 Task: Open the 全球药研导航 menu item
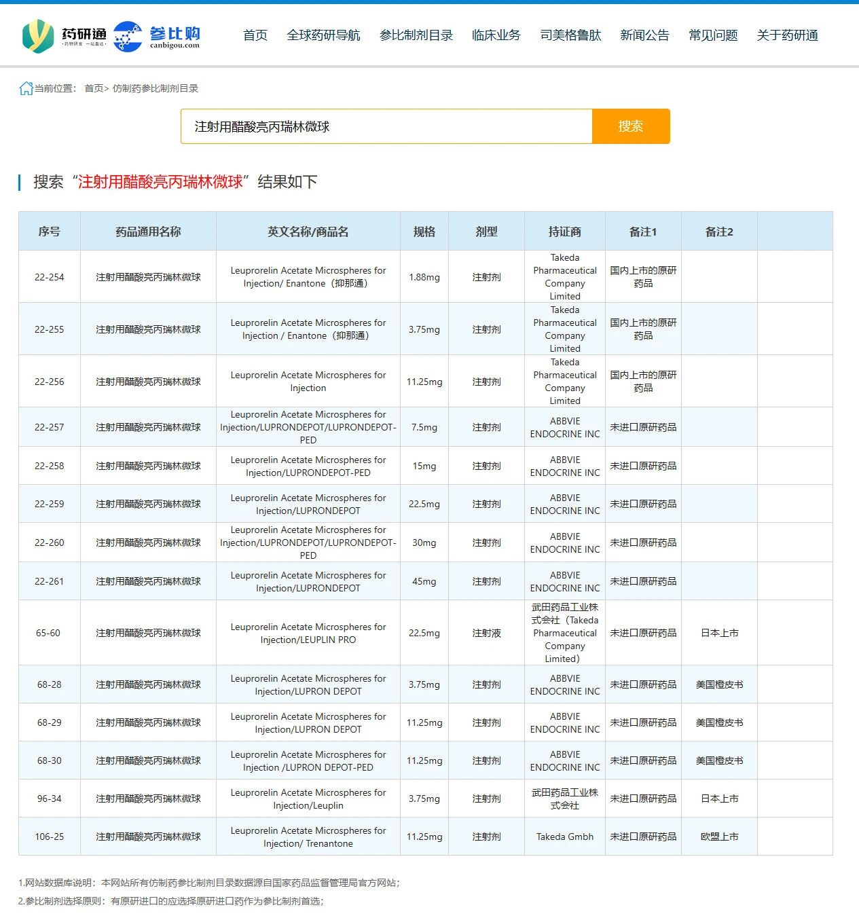[323, 35]
